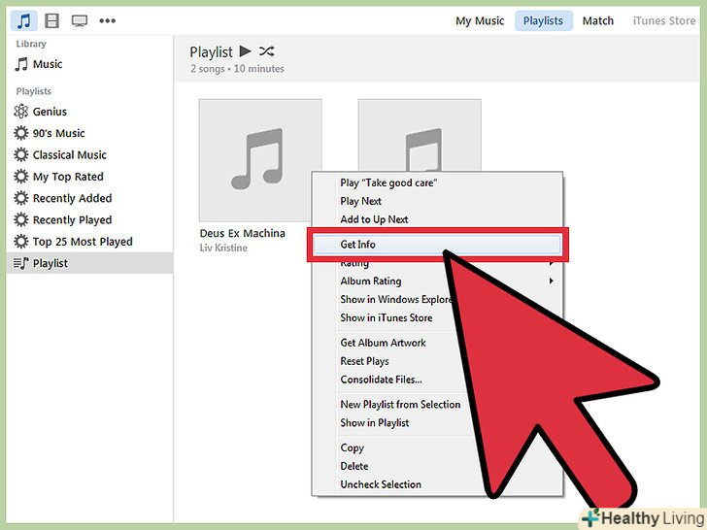Image resolution: width=707 pixels, height=530 pixels.
Task: Open the Recently Added playlist
Action: click(72, 198)
